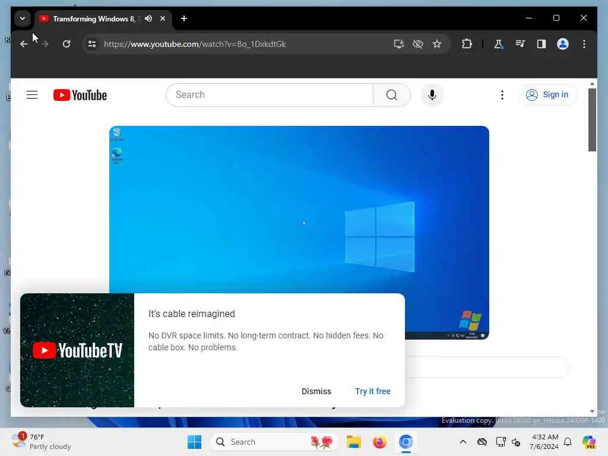Open the tab search dropdown arrow
This screenshot has height=456, width=608.
tap(23, 18)
